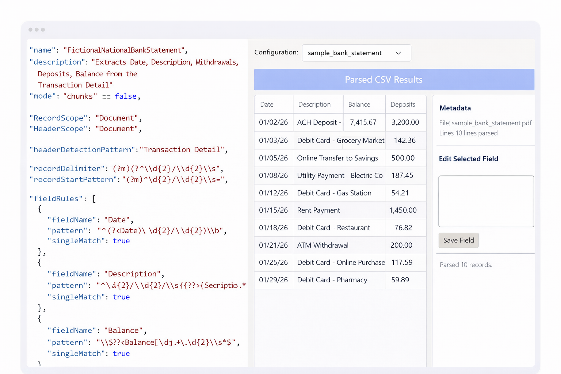This screenshot has width=561, height=374.
Task: Select the 01/03/26 date cell
Action: [273, 140]
